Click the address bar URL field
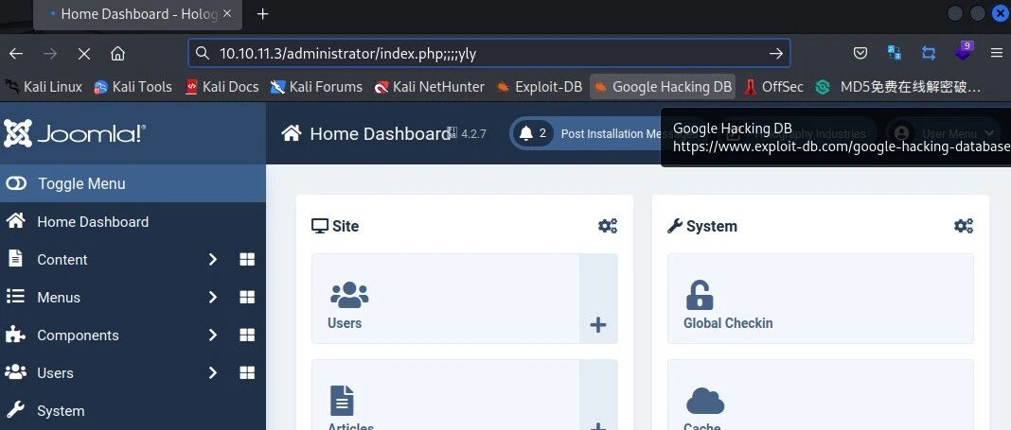 pyautogui.click(x=488, y=54)
